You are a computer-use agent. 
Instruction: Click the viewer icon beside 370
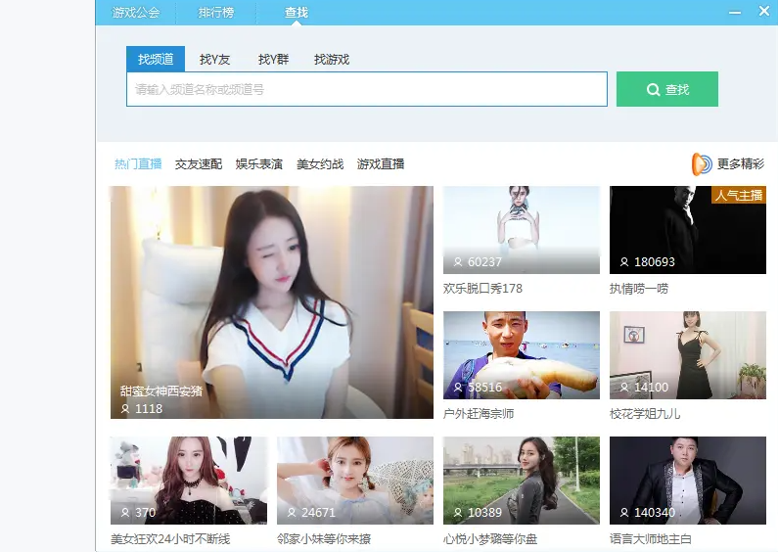tap(125, 512)
